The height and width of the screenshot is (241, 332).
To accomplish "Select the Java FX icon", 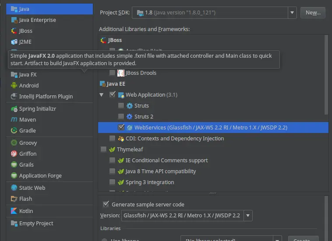I will click(x=14, y=74).
